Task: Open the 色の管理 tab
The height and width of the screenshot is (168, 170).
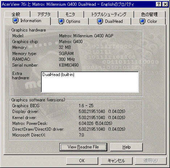Action: point(150,14)
